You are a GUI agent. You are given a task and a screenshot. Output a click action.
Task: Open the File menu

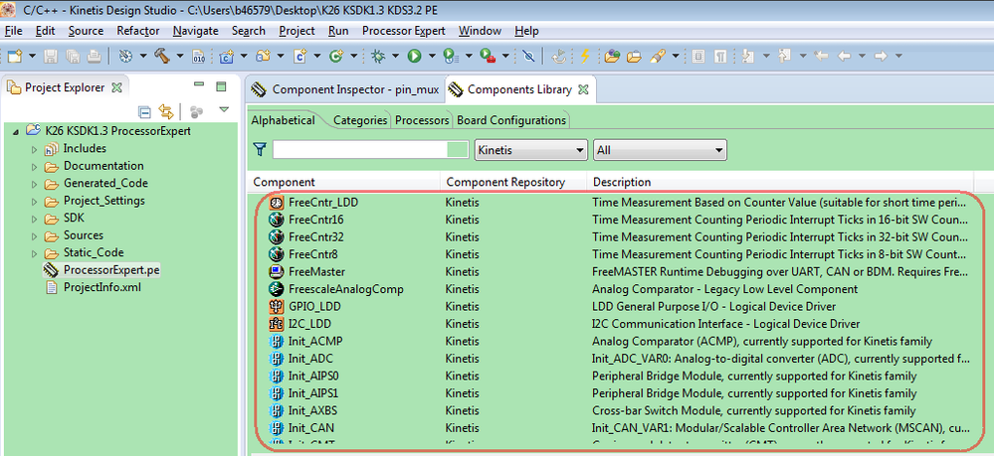point(13,31)
